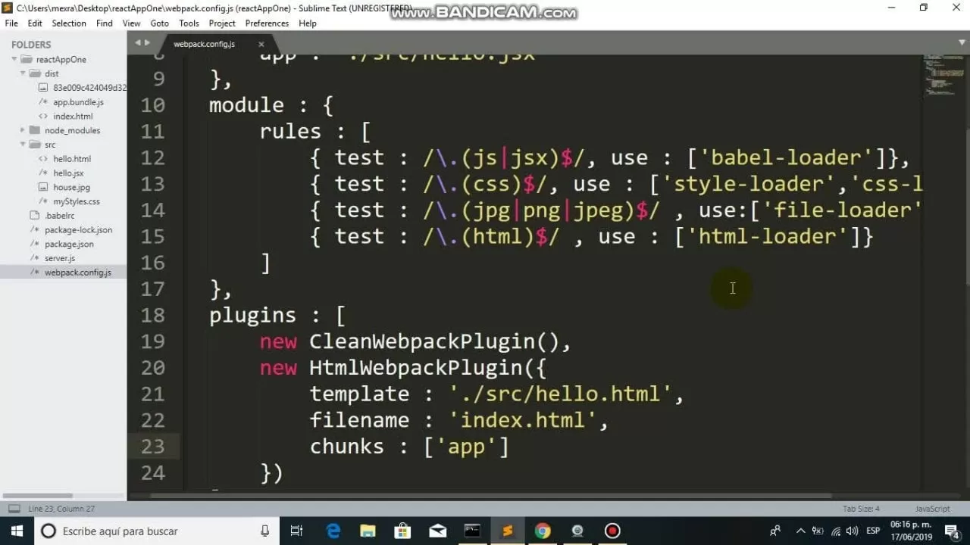Screen dimensions: 970x545
Task: Launch Google Chrome from the taskbar
Action: pos(543,531)
